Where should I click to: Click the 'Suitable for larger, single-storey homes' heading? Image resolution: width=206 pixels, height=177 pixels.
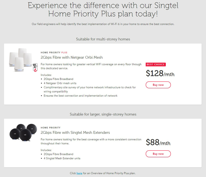coord(103,114)
